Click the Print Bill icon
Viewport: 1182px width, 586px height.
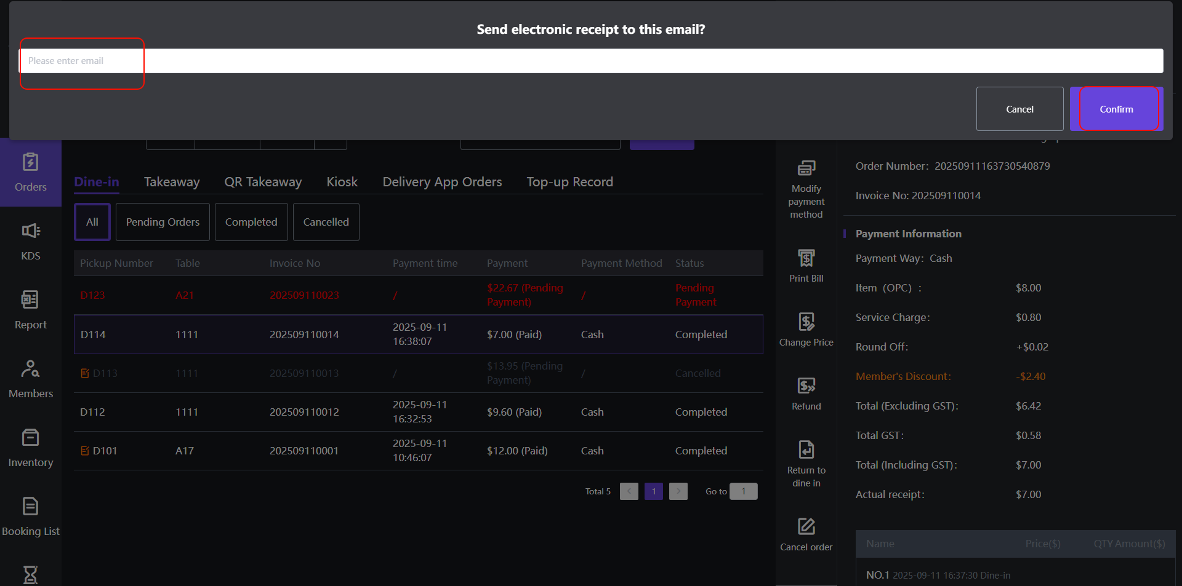(806, 258)
